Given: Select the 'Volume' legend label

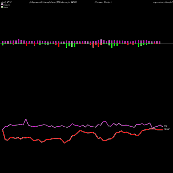Looking at the screenshot, I should (x=7, y=5).
